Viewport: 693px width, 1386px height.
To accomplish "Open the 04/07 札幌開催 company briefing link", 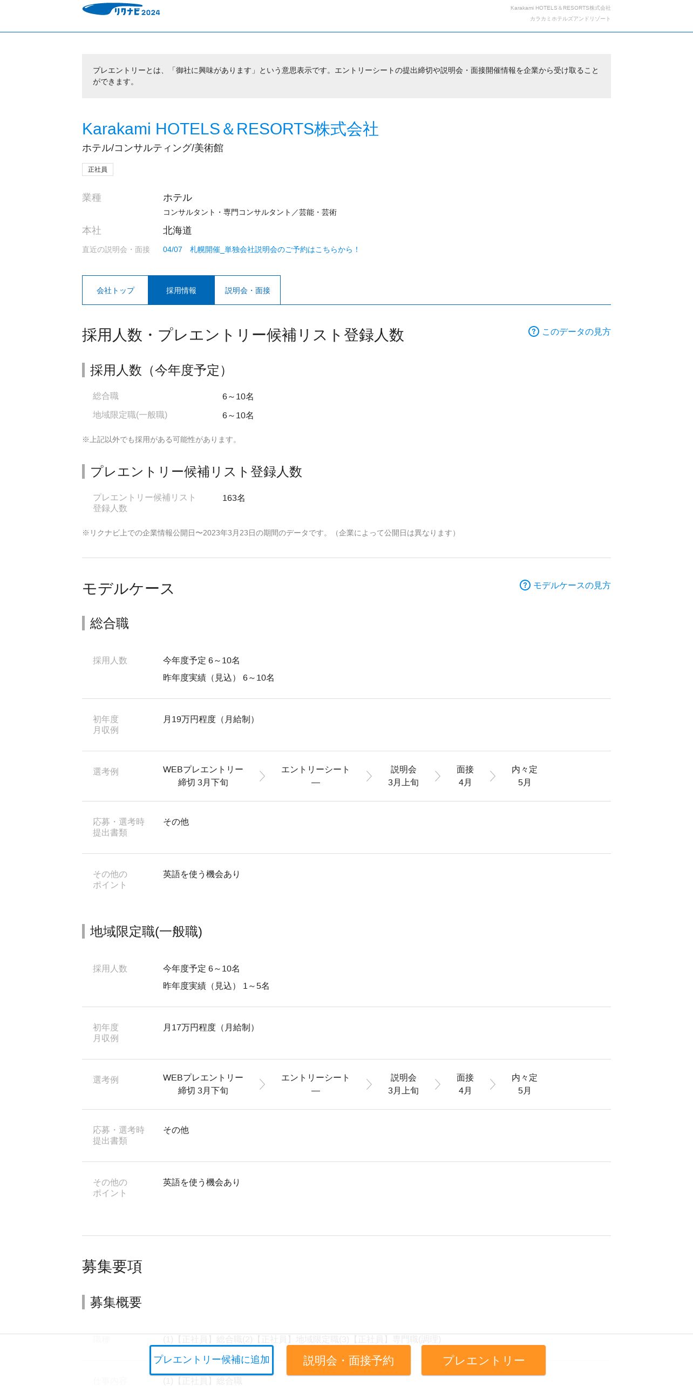I will click(x=261, y=249).
